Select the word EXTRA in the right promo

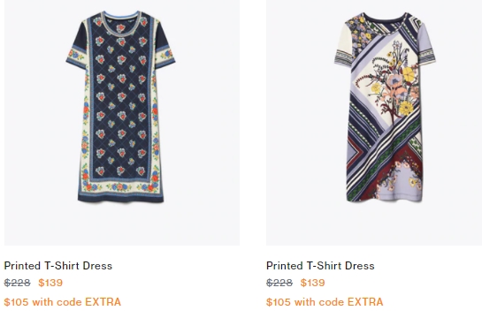(x=365, y=302)
